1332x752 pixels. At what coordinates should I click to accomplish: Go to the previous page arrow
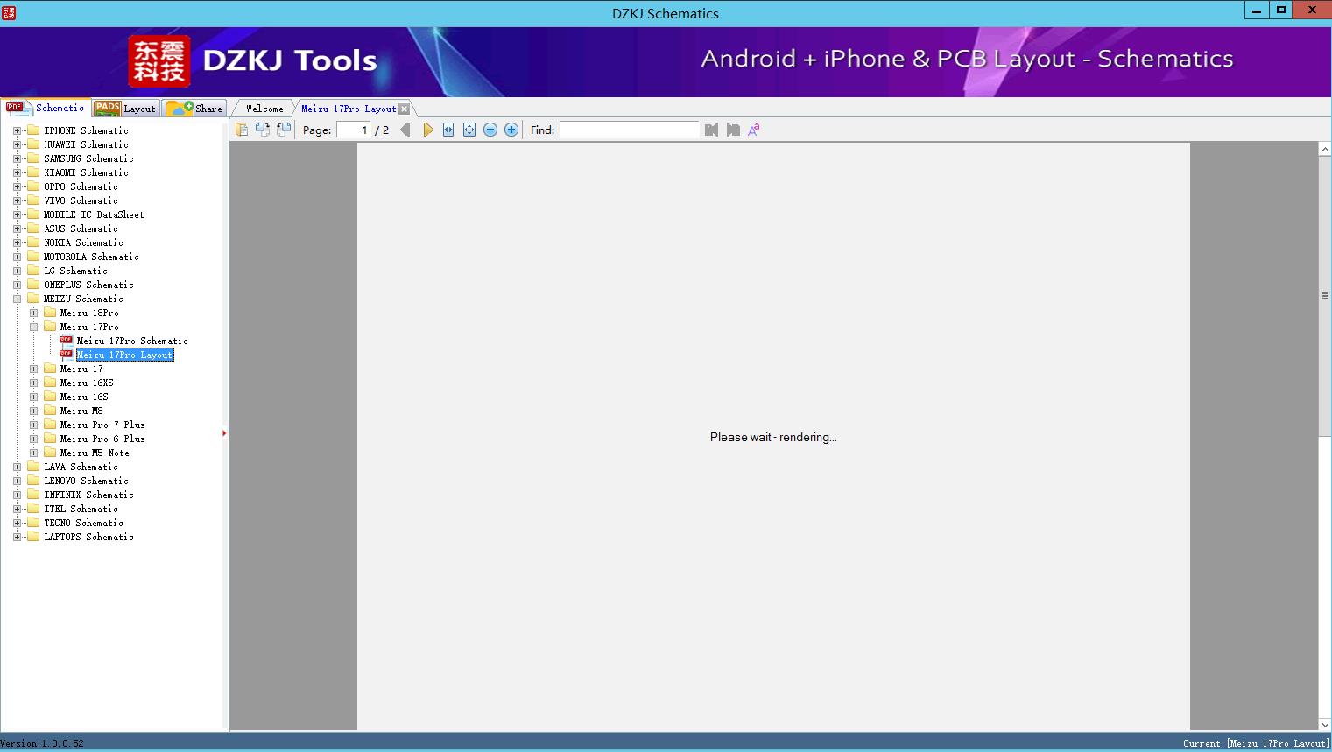[405, 130]
